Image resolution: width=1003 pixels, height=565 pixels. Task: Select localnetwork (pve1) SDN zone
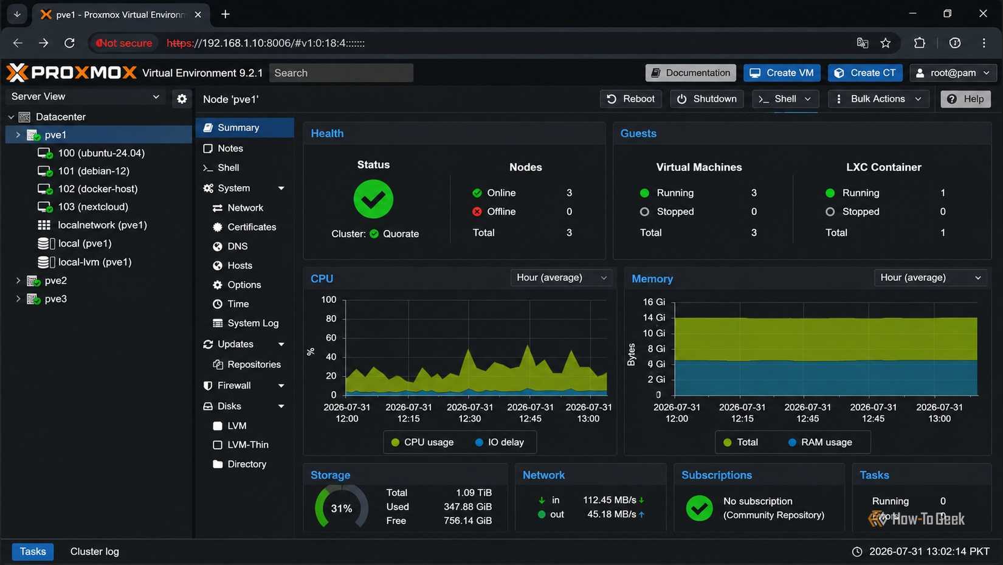92,225
